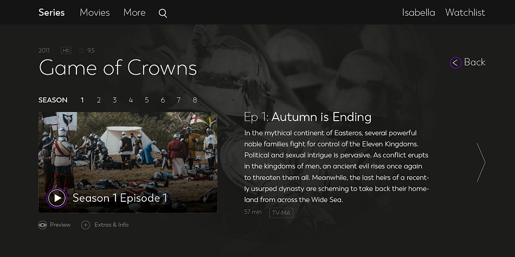
Task: Click the TV-MA rating badge
Action: point(281,213)
